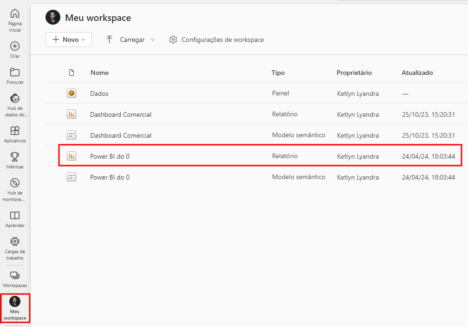This screenshot has width=468, height=327.
Task: Open the Workspaces sidebar item
Action: [x=15, y=275]
